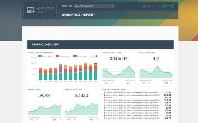Image resolution: width=198 pixels, height=123 pixels.
Task: Select the Lorem row with 22,138 views
Action: [x=137, y=97]
